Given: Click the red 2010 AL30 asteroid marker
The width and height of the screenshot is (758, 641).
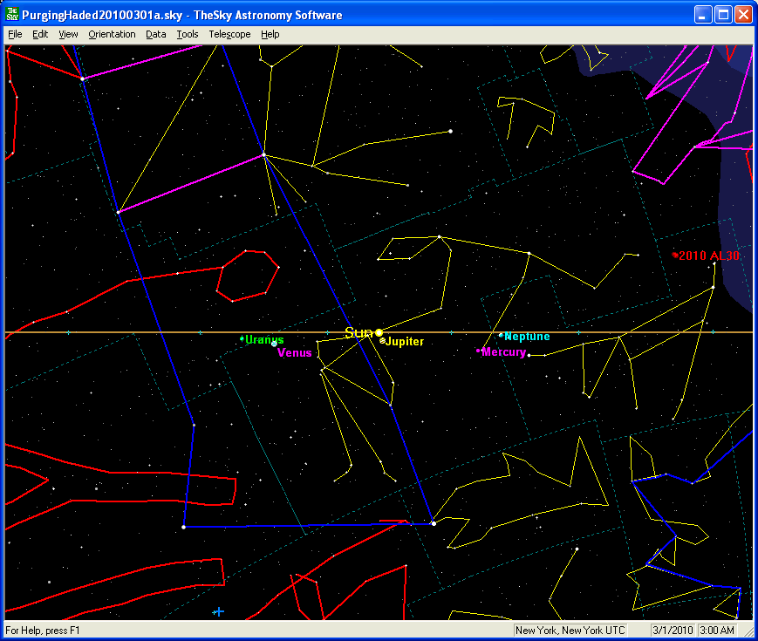Looking at the screenshot, I should 675,255.
